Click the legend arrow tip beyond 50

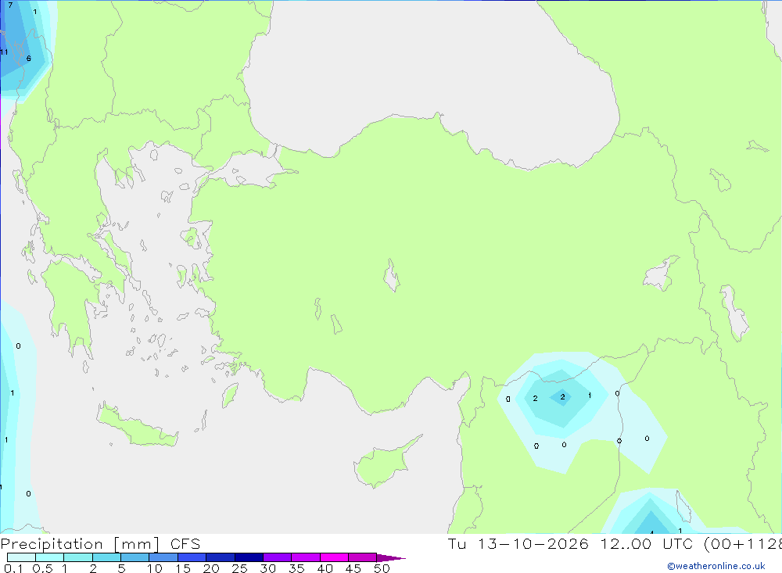(x=391, y=557)
